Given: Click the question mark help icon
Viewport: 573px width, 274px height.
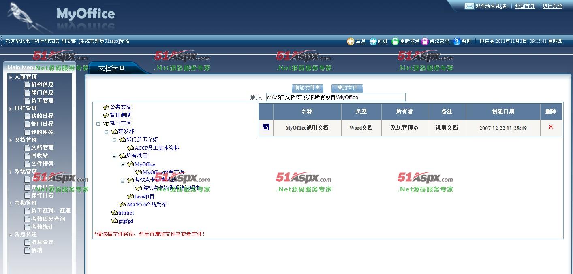Looking at the screenshot, I should 457,41.
